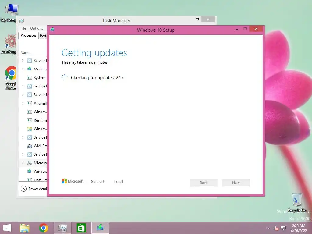Click the System process icon
The height and width of the screenshot is (234, 312).
pos(30,78)
